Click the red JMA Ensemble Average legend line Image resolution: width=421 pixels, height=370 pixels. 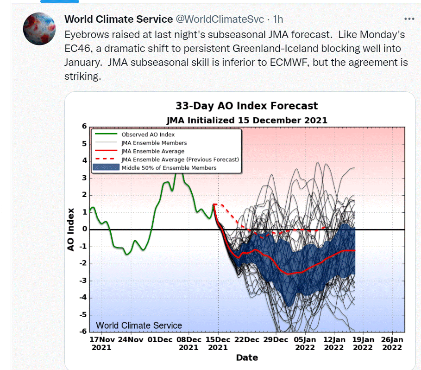click(106, 151)
